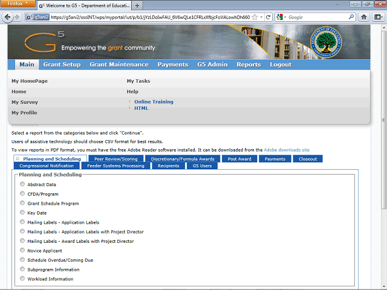Open the G5 Admin menu
The height and width of the screenshot is (290, 387).
pyautogui.click(x=212, y=65)
